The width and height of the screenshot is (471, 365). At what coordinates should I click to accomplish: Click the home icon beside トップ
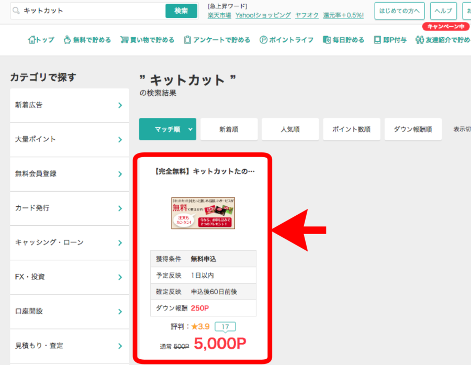(x=32, y=40)
